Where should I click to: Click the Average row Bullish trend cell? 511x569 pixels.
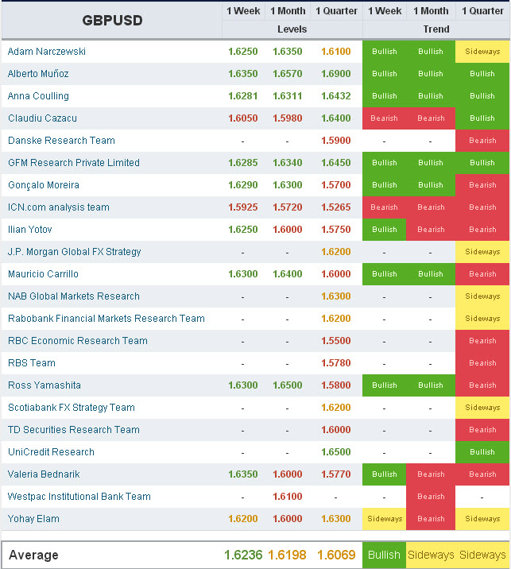tap(385, 555)
